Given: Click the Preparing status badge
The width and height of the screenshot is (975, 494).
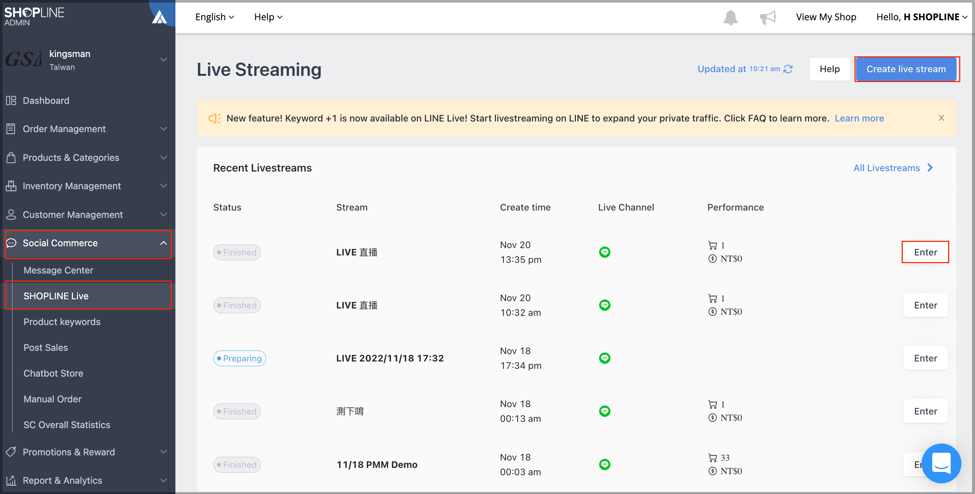Looking at the screenshot, I should (240, 358).
